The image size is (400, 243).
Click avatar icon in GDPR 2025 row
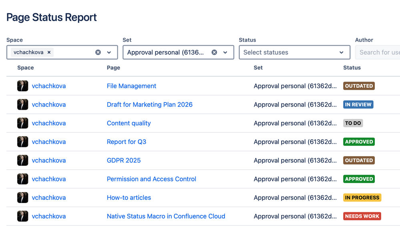pyautogui.click(x=23, y=161)
